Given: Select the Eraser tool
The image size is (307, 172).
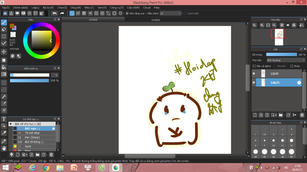Looking at the screenshot, I should click(x=4, y=30).
